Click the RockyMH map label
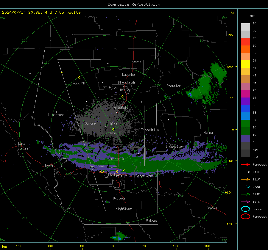The height and width of the screenshot is (250, 268). (x=79, y=83)
